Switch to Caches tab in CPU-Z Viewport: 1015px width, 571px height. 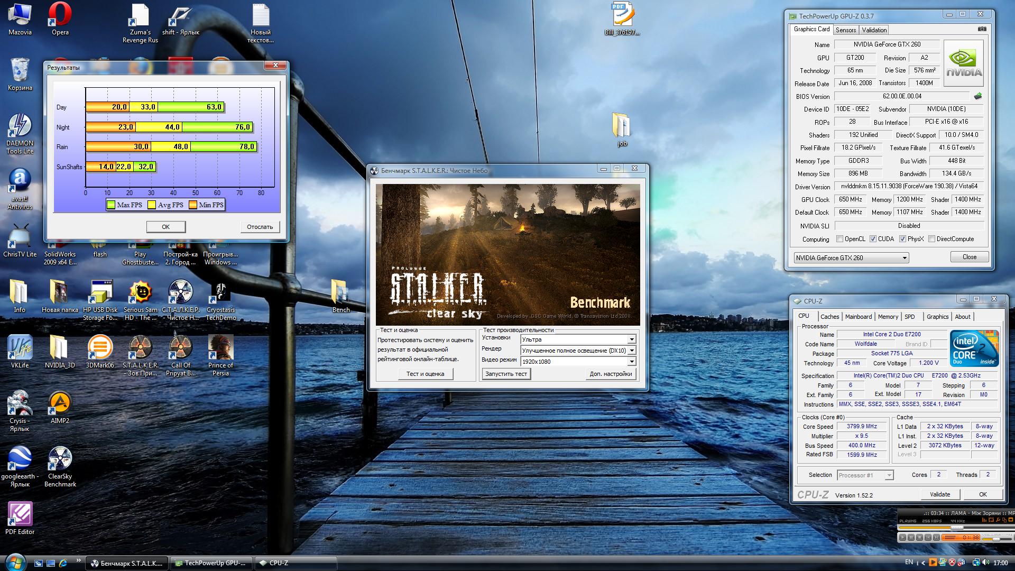point(829,317)
